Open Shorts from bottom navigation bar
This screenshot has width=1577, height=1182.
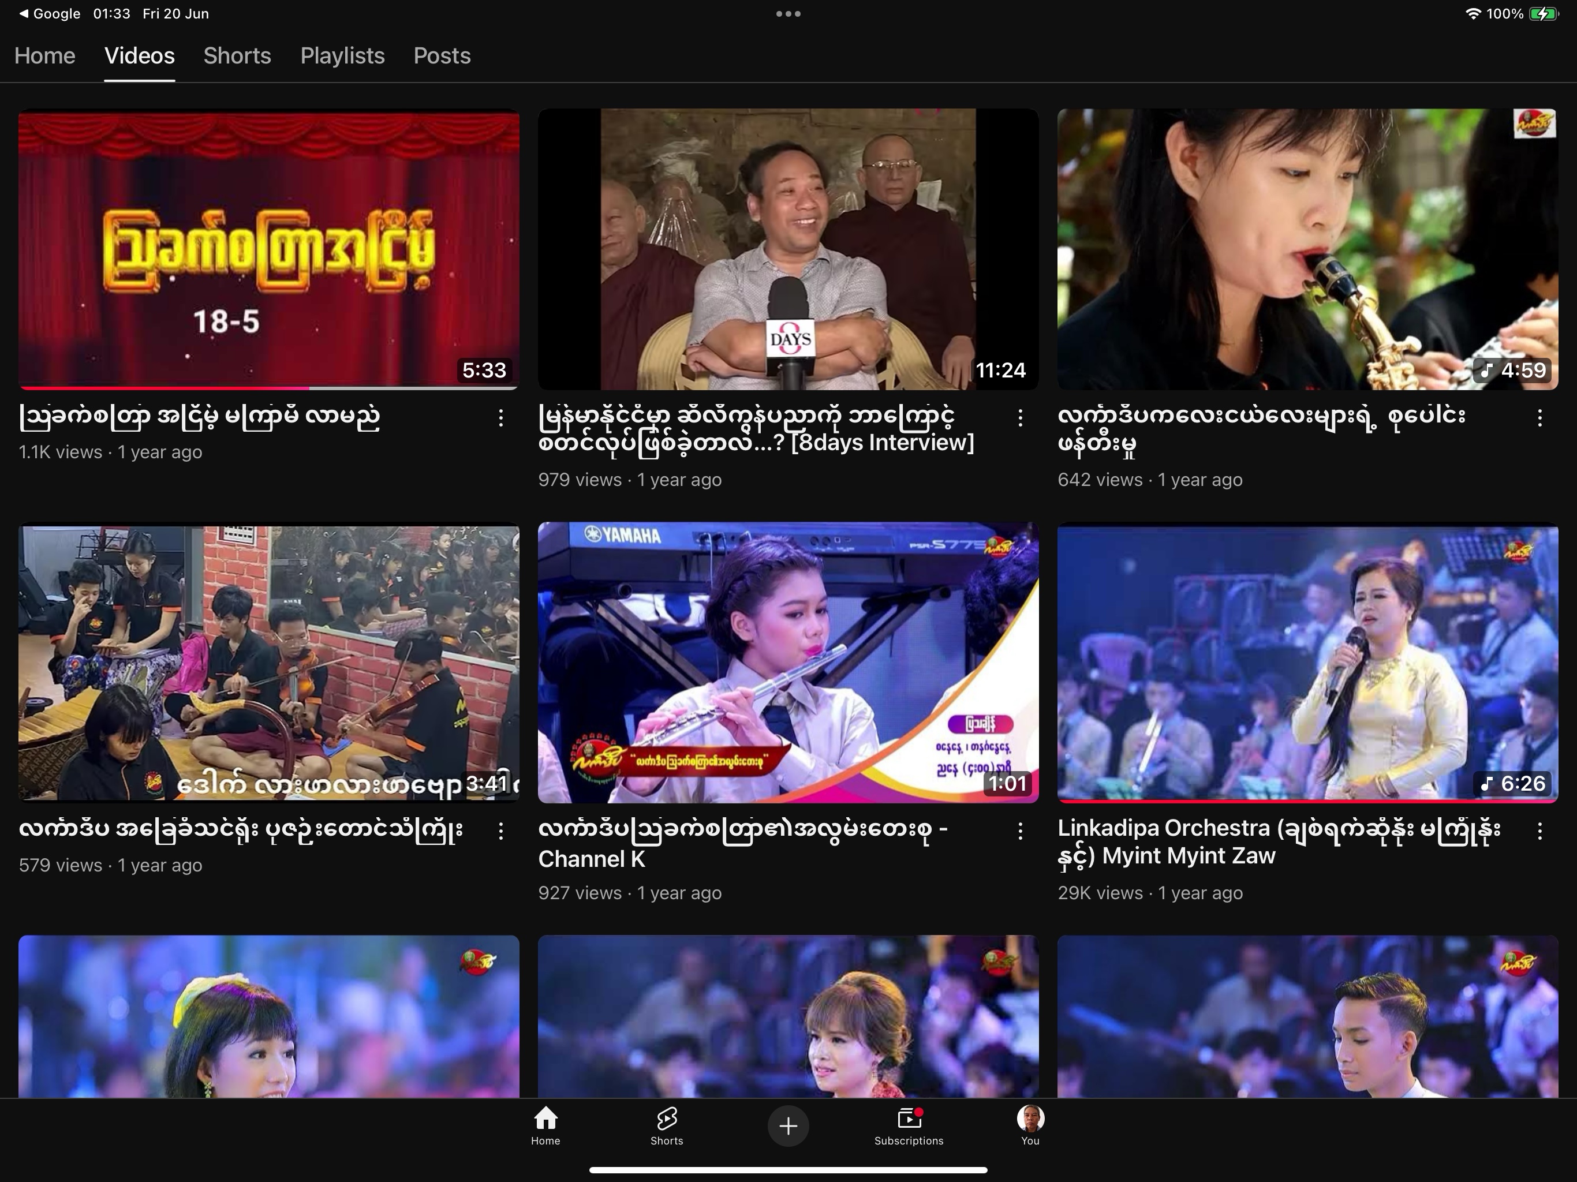coord(667,1125)
